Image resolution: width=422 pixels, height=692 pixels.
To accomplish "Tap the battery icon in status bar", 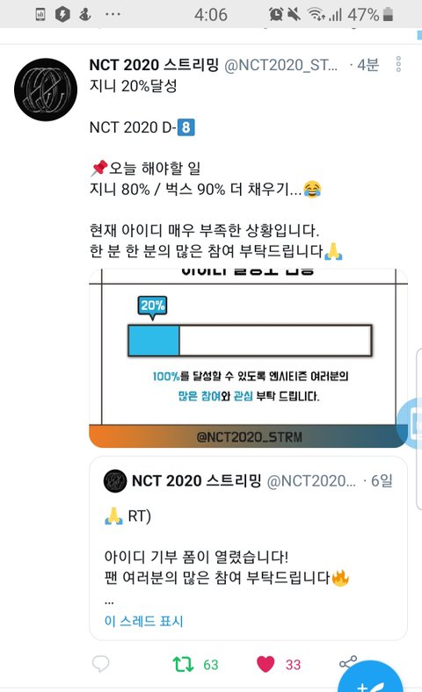I will [x=388, y=14].
